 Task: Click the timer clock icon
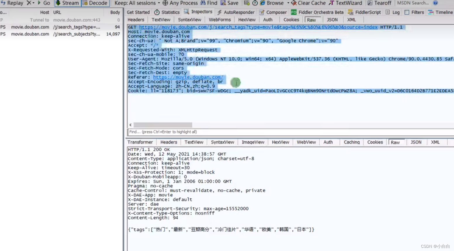255,3
